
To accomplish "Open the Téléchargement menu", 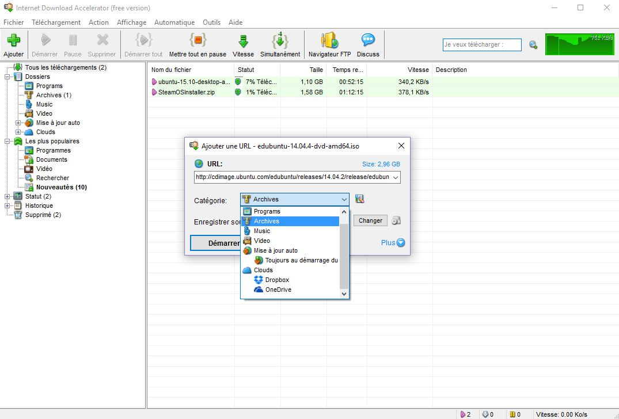I will [x=56, y=22].
